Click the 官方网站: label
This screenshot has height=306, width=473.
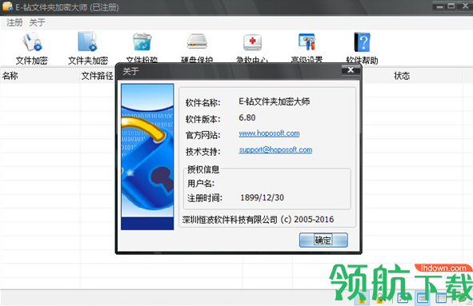[203, 135]
